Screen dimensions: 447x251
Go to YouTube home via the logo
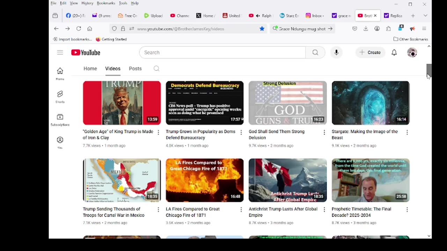(x=86, y=52)
